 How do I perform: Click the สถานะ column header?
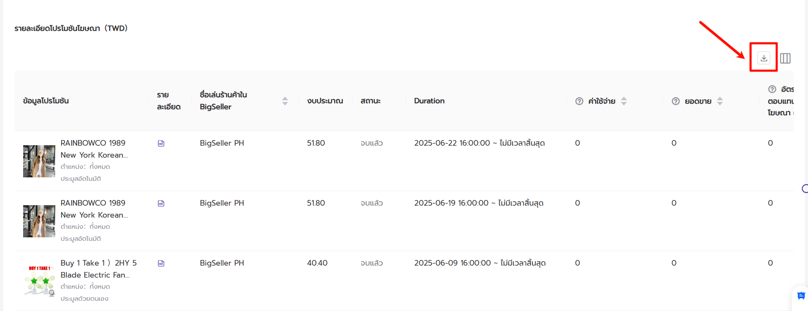[370, 101]
